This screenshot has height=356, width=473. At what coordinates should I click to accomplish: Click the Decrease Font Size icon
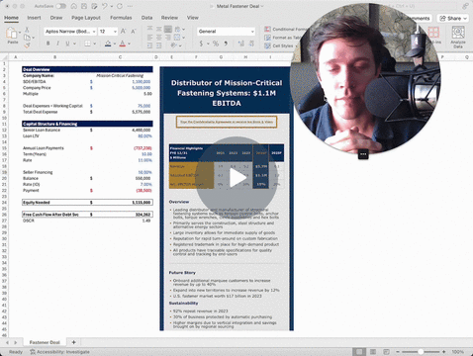coord(134,32)
